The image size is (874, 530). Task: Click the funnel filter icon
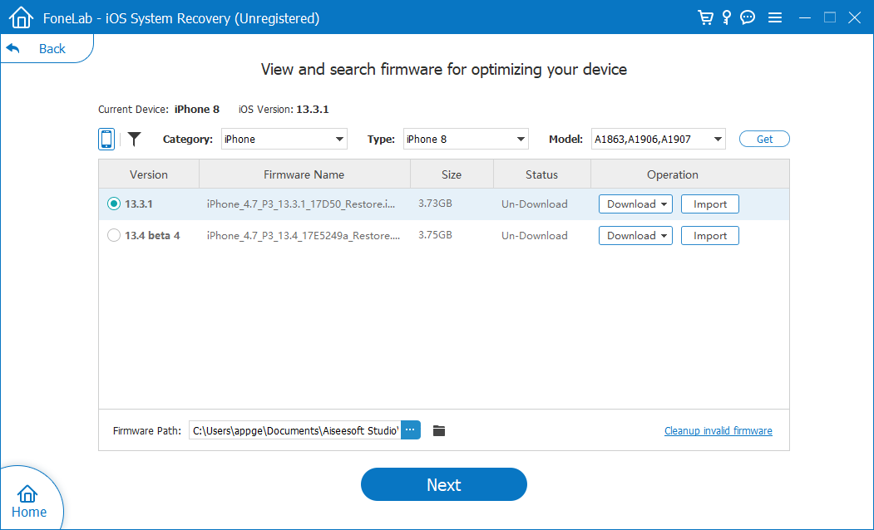pos(134,139)
